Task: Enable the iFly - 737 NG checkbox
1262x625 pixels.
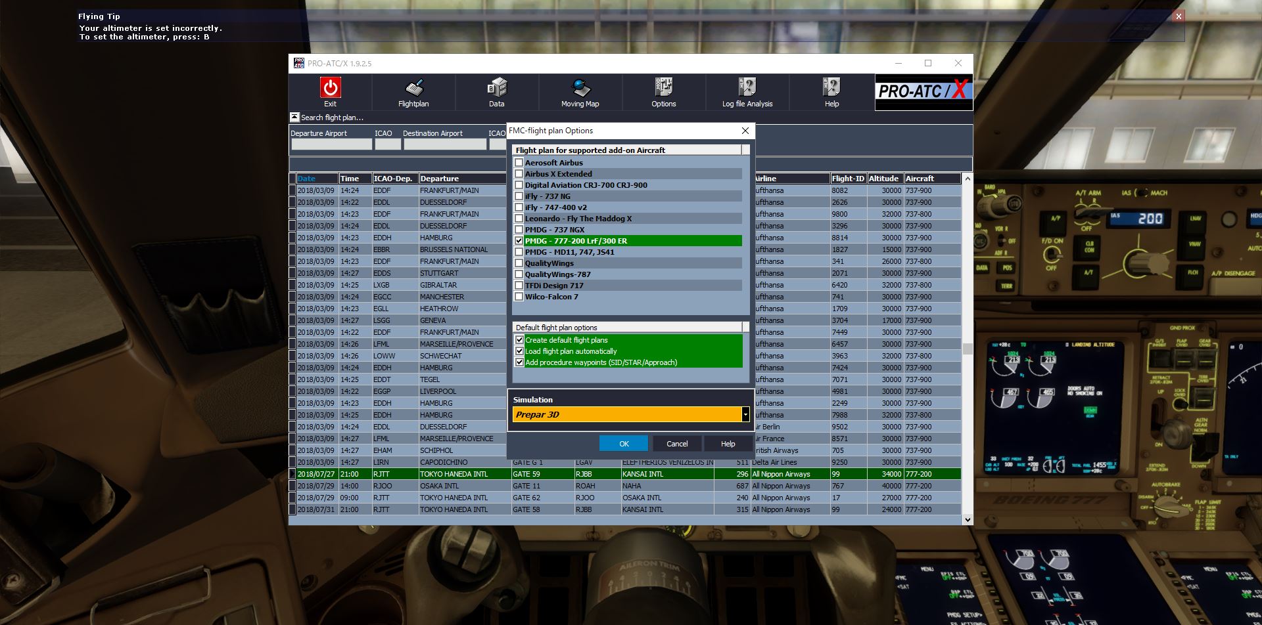Action: click(519, 196)
